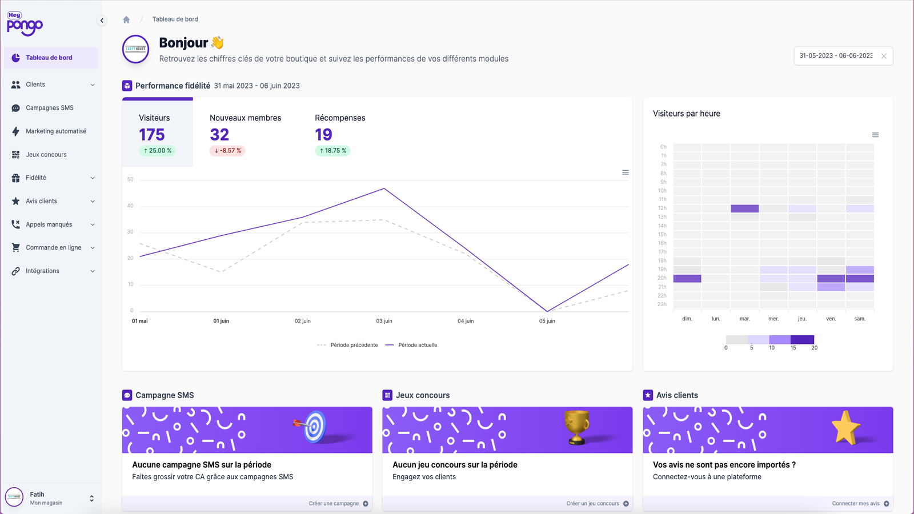Open the Visiteurs par heure chart menu
The image size is (914, 514).
875,135
